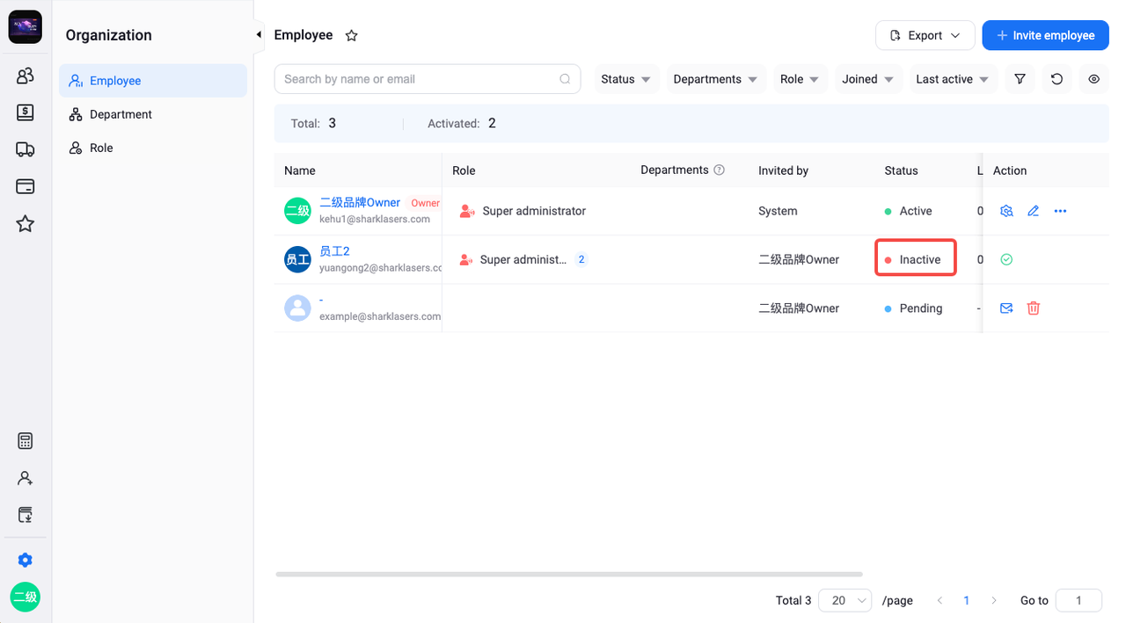
Task: Select page 1 in pagination
Action: [967, 600]
